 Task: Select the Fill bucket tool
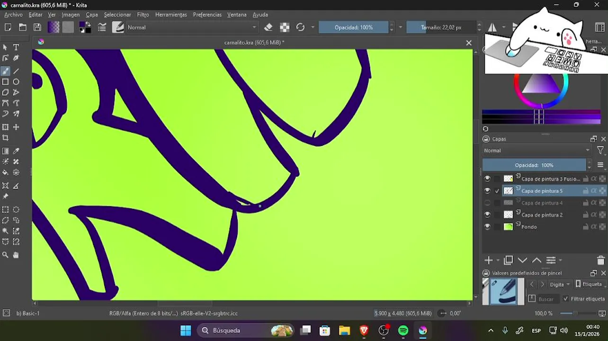pos(5,172)
